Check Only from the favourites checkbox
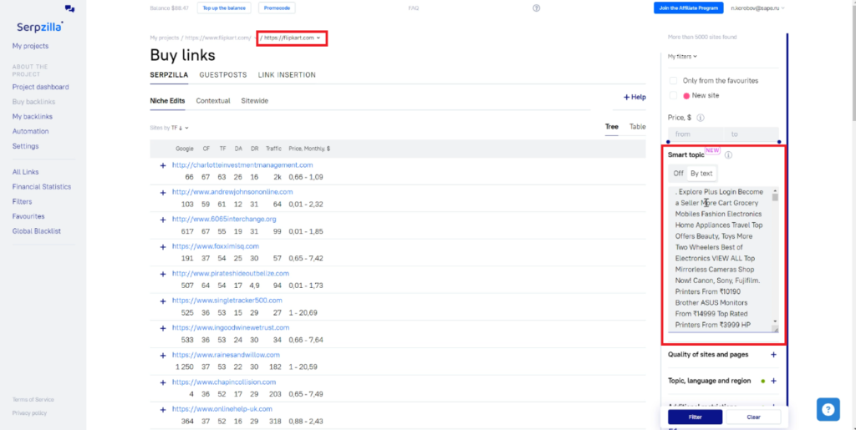This screenshot has width=856, height=430. (673, 81)
